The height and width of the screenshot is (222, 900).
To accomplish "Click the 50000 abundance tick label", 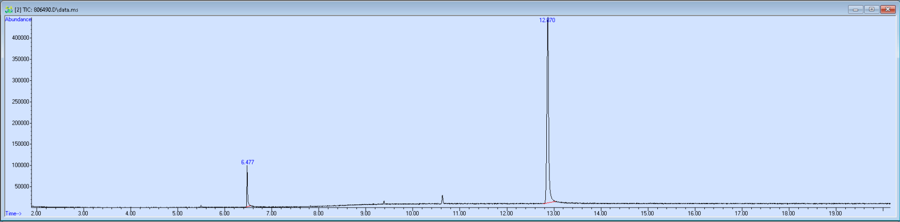I will click(22, 186).
